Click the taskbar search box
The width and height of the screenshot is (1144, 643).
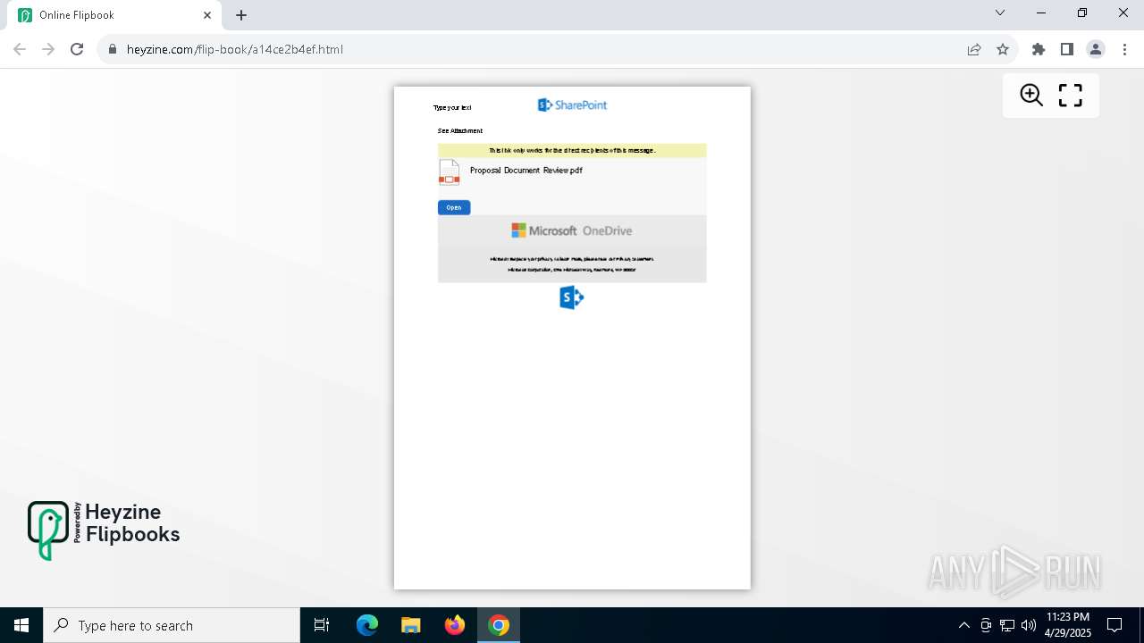point(172,625)
